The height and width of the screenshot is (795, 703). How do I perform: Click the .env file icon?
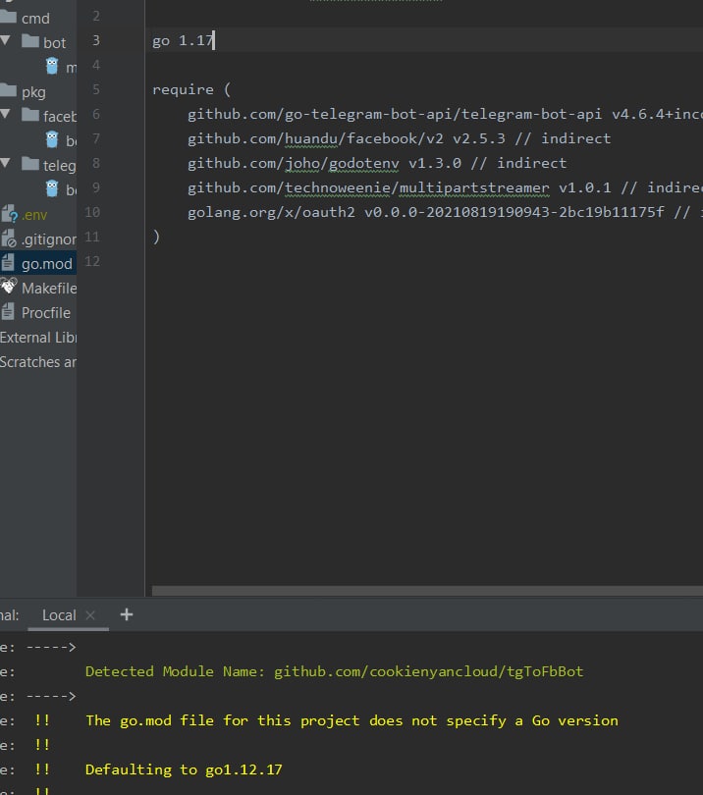[x=9, y=213]
